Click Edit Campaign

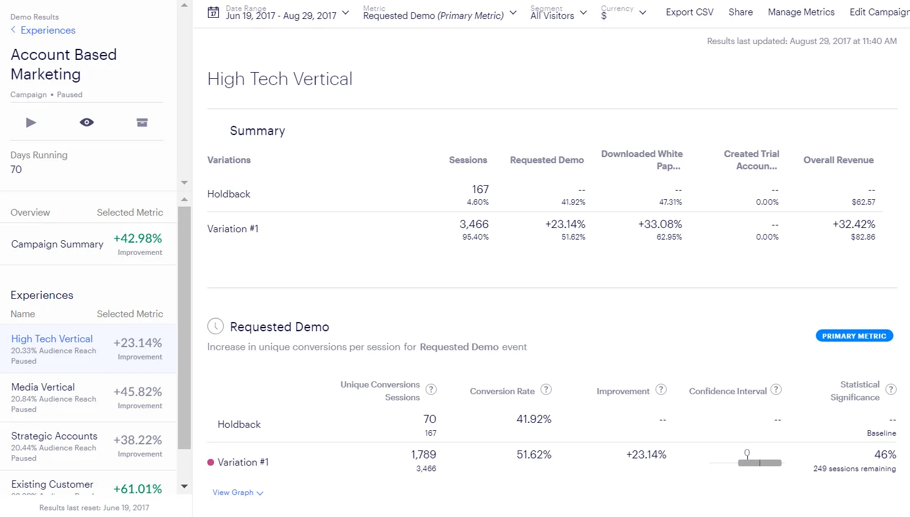click(879, 12)
